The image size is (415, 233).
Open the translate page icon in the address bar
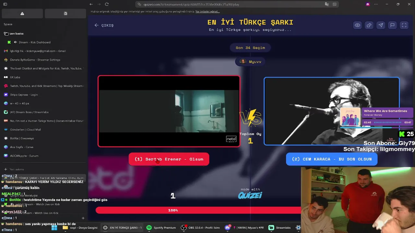[x=327, y=4]
